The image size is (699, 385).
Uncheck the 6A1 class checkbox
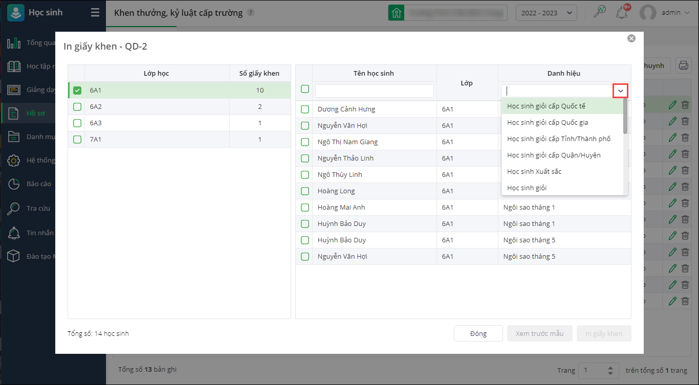77,90
